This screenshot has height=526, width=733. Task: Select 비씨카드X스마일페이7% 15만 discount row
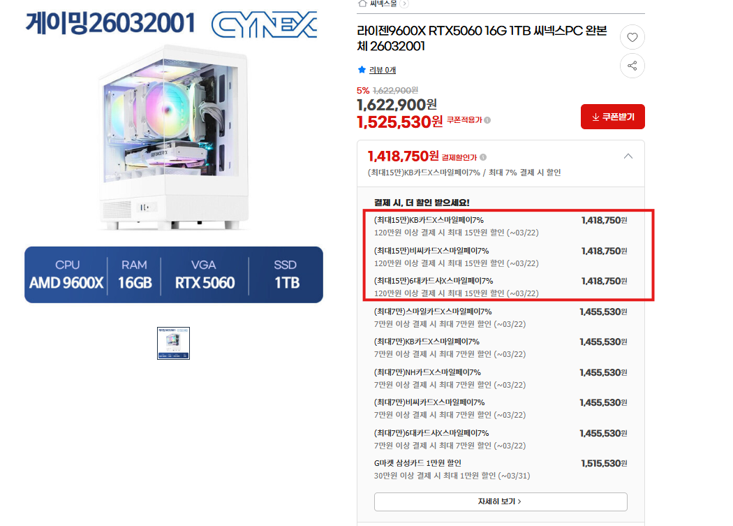[x=501, y=257]
